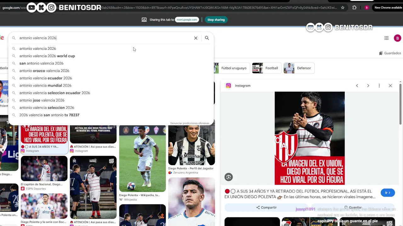Viewport: 403px width, 226px height.
Task: Select the Defensor filter chip
Action: click(299, 68)
